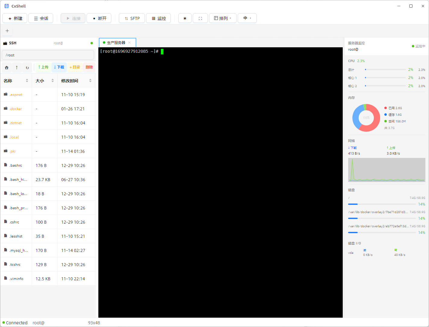
Task: Open the 排列 layout dropdown
Action: click(223, 18)
